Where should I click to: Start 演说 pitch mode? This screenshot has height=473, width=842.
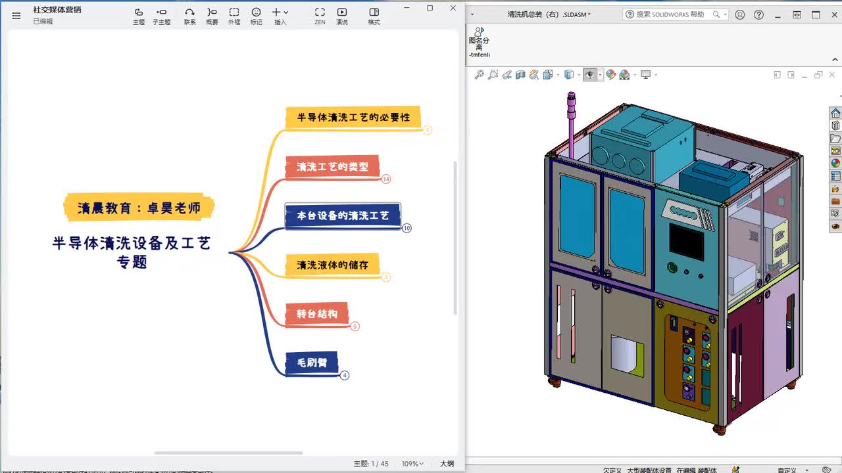point(342,16)
